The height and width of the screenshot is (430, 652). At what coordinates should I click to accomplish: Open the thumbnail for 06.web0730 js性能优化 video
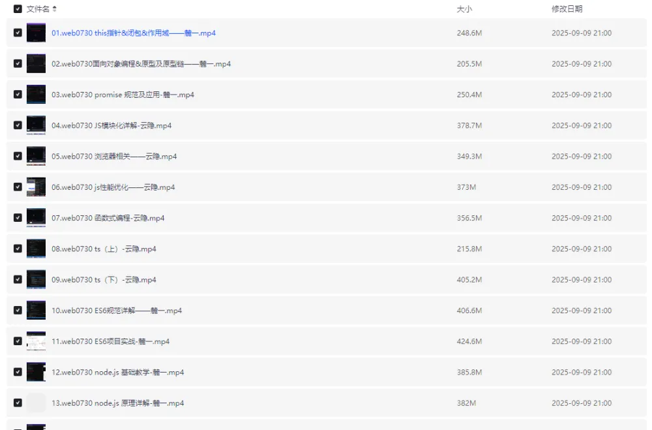click(36, 187)
